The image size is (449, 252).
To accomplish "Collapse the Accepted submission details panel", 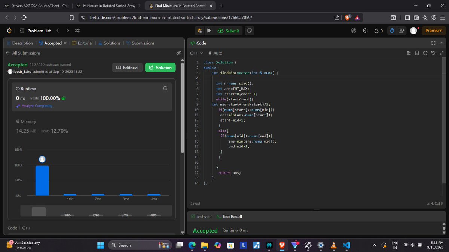I will [65, 43].
